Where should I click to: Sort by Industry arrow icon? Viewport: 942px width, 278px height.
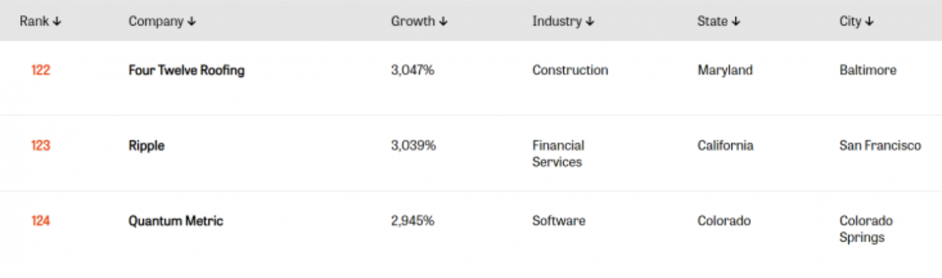click(x=590, y=21)
